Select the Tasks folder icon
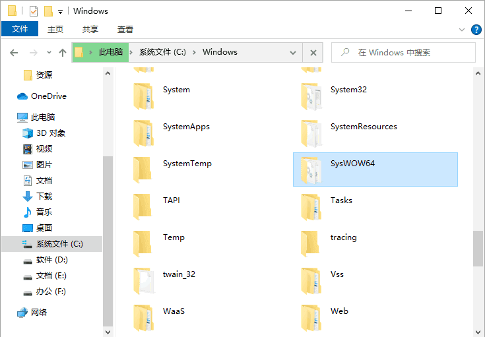This screenshot has height=337, width=485. click(x=311, y=207)
